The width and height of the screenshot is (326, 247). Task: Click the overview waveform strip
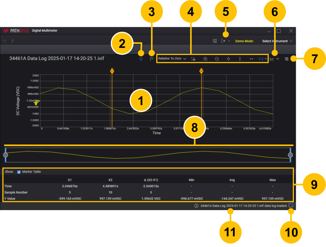(x=148, y=155)
